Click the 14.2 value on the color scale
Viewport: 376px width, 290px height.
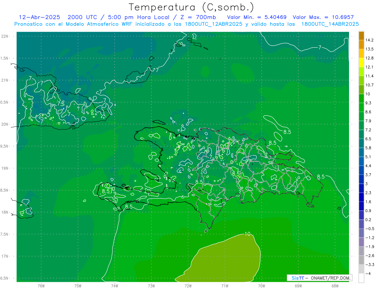pyautogui.click(x=370, y=40)
